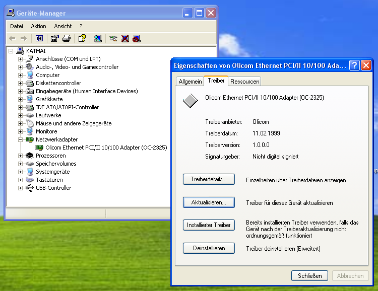The width and height of the screenshot is (378, 291).
Task: Click the disable device toolbar icon
Action: point(137,38)
